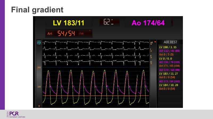Click the Art 54/54 pressure box
This screenshot has width=213, height=119.
(x=69, y=33)
